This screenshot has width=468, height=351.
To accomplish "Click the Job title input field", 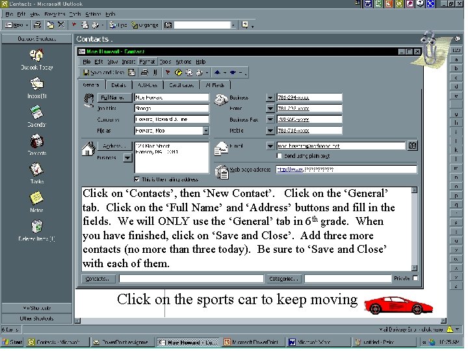I will click(172, 109).
